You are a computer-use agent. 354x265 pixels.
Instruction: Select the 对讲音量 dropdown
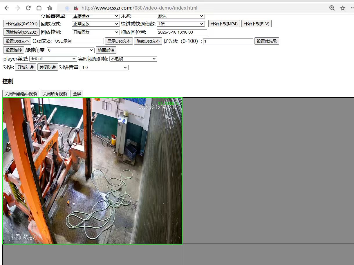104,67
